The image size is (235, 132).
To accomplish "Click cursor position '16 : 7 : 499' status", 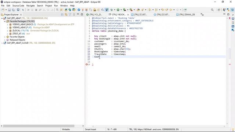I will [x=112, y=129].
